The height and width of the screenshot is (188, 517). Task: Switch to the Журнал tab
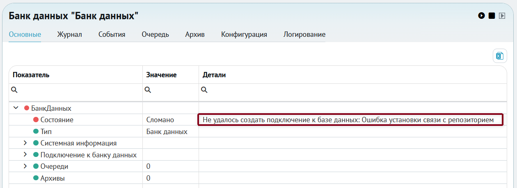pyautogui.click(x=70, y=34)
